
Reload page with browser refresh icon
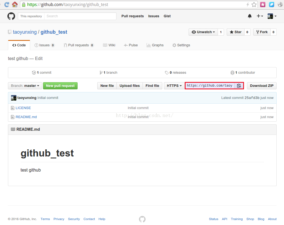point(7,5)
